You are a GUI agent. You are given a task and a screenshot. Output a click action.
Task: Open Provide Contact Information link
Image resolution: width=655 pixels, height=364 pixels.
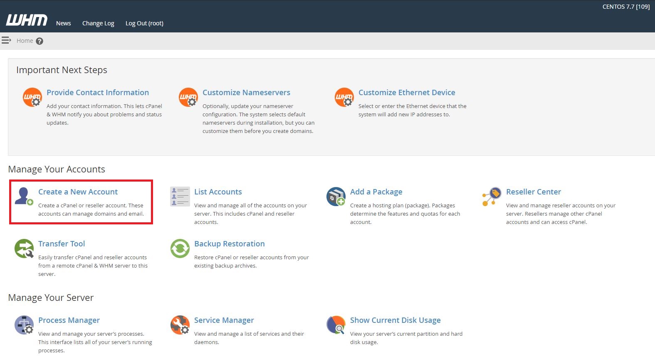[98, 93]
